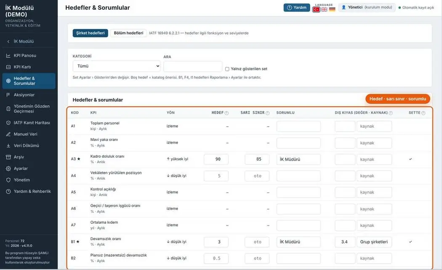Click the dış kıyas value 3.4 for B1
The width and height of the screenshot is (442, 270).
click(x=345, y=242)
